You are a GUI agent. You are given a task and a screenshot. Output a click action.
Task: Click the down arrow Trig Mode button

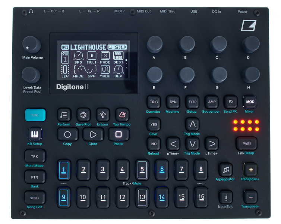[192, 144]
